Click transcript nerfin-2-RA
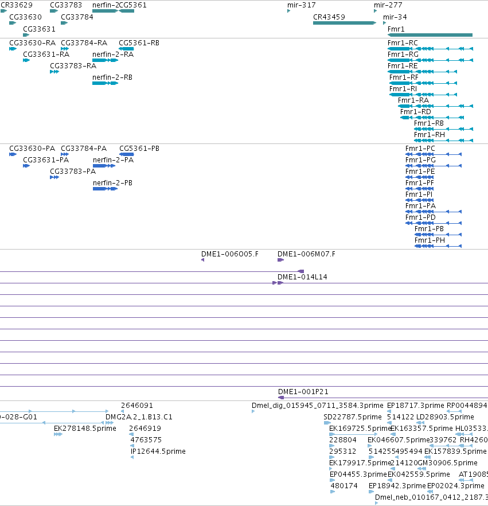This screenshot has width=488, height=506. (105, 60)
